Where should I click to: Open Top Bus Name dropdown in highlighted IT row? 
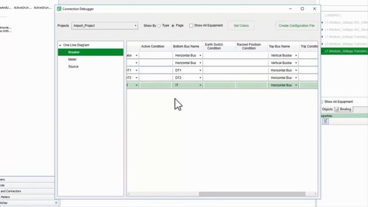(x=296, y=85)
